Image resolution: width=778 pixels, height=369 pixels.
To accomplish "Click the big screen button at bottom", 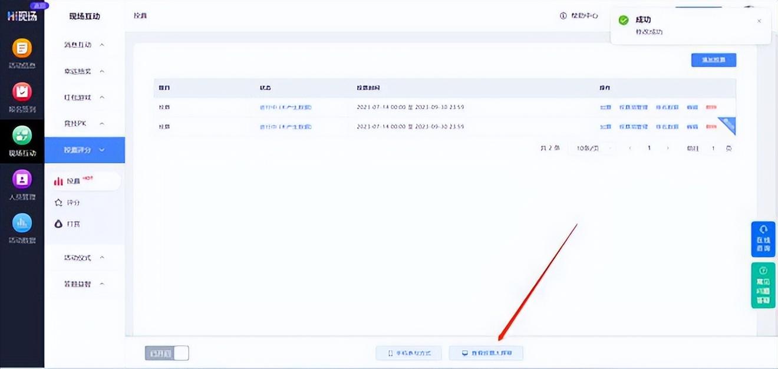I will 486,353.
